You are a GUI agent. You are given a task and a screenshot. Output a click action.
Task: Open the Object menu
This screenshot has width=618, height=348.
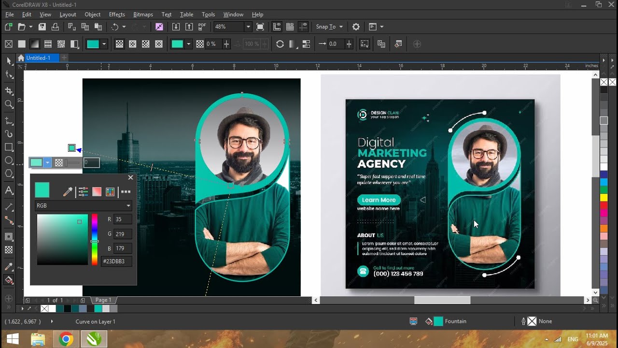click(x=93, y=14)
